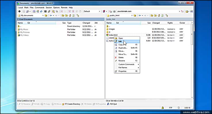
Task: Click the Select Files plus icon
Action: point(62,11)
